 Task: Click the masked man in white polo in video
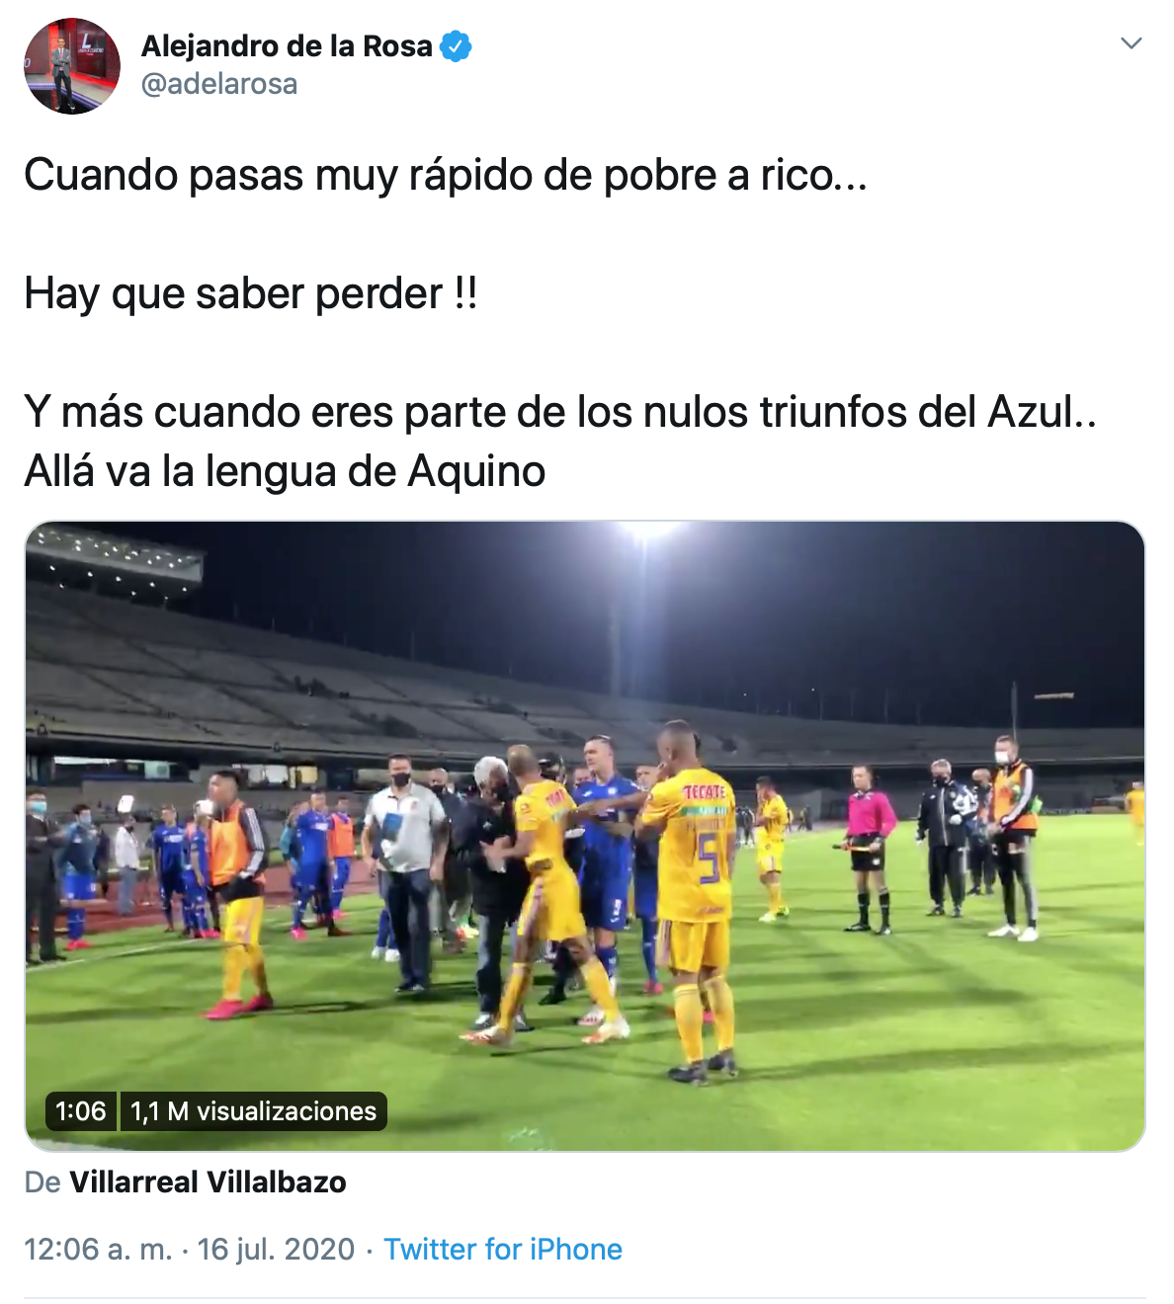pyautogui.click(x=403, y=871)
